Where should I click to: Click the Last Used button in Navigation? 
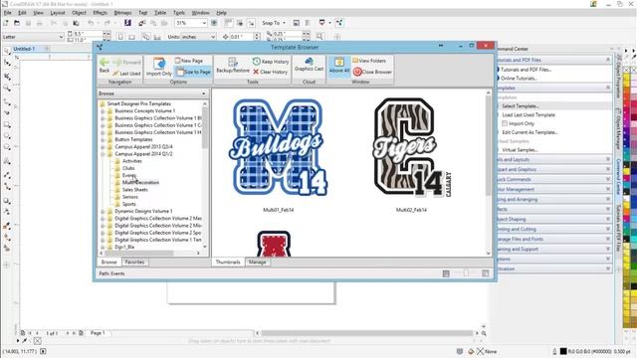126,74
